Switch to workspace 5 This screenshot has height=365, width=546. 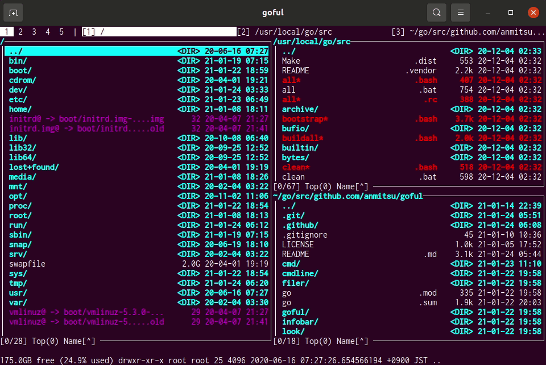[x=61, y=32]
